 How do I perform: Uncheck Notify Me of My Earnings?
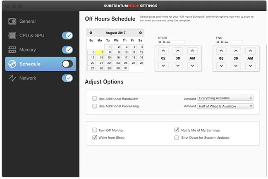click(177, 130)
